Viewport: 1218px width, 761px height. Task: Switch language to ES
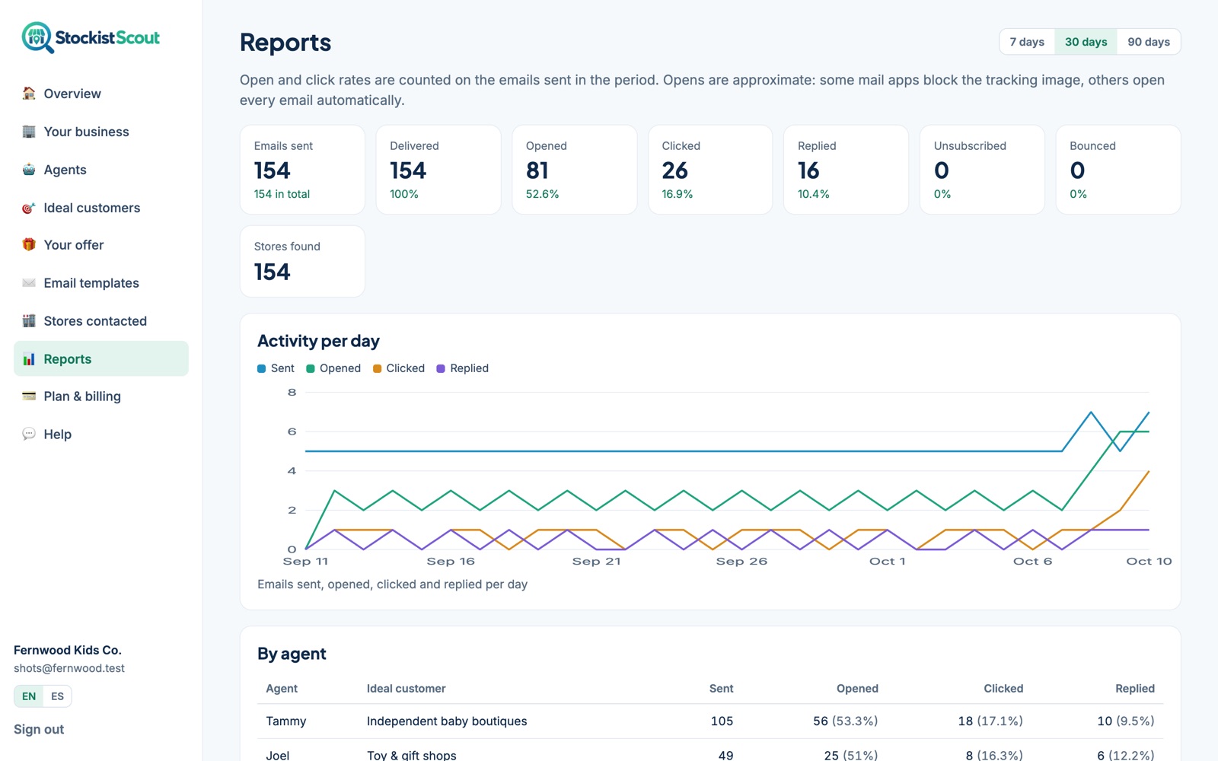pos(57,696)
